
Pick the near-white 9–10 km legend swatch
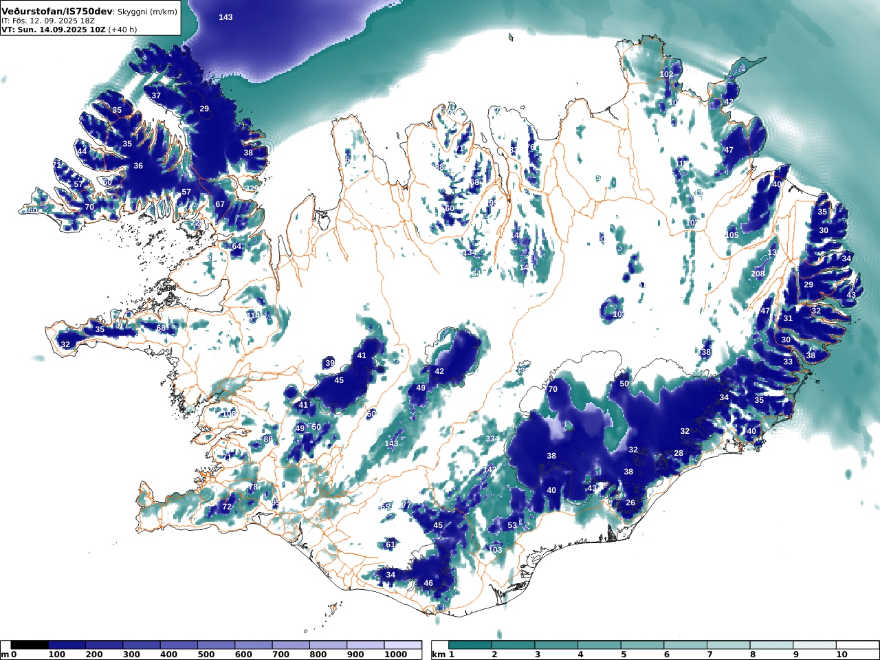pos(814,645)
